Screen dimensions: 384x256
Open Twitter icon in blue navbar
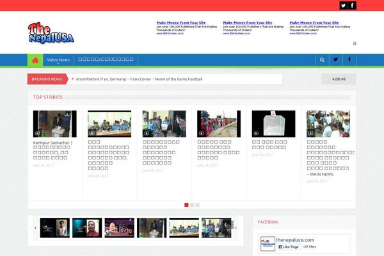335,60
